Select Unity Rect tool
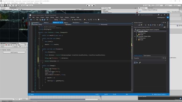Screen dimensions: 182x102 15,6
